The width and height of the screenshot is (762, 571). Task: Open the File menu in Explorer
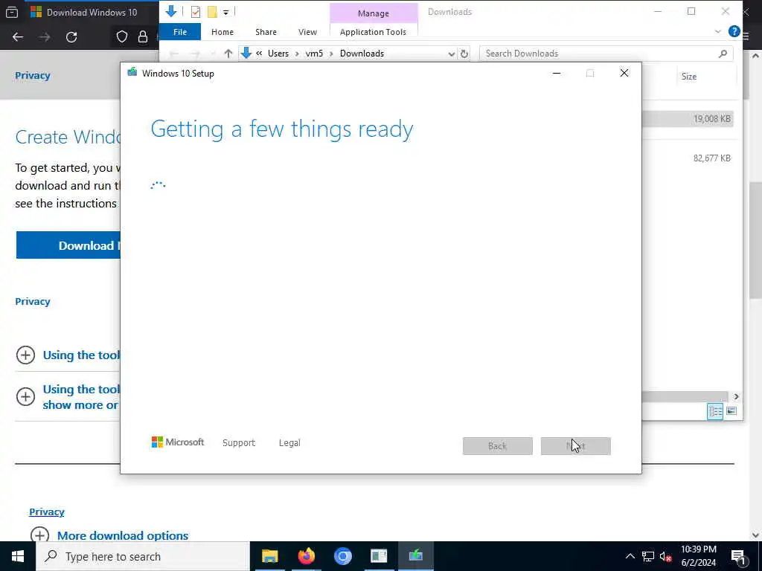(180, 32)
